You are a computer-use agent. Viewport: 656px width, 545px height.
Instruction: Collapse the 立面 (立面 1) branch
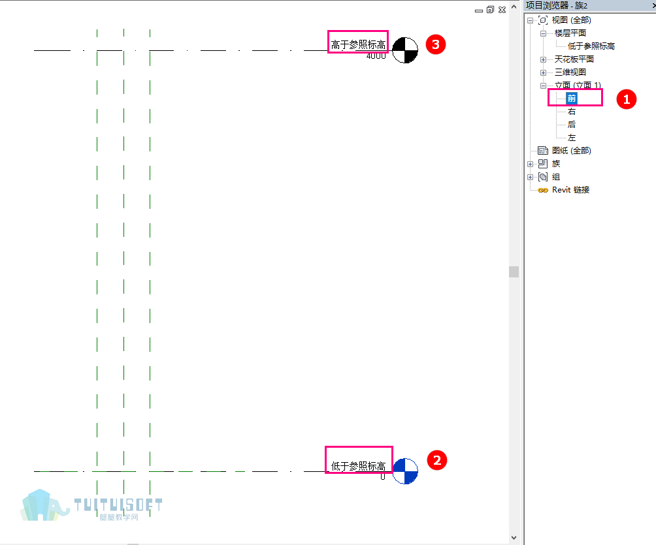point(543,86)
